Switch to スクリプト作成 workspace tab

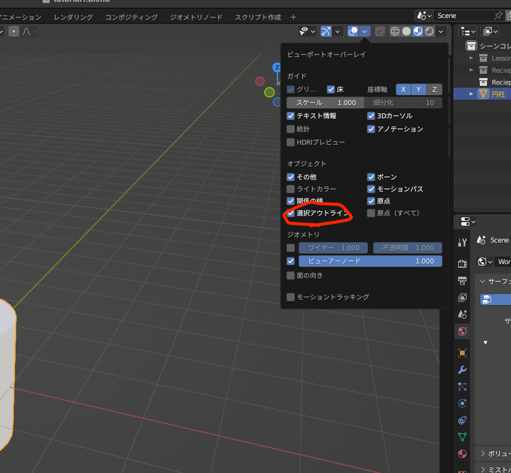pos(258,17)
